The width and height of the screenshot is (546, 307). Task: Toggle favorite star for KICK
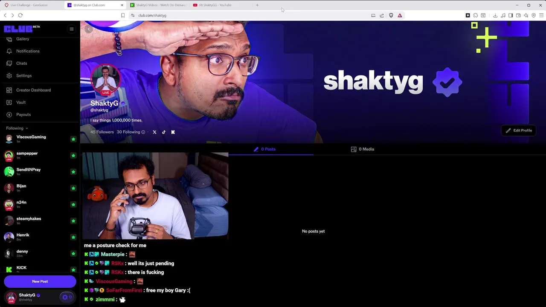(x=73, y=270)
